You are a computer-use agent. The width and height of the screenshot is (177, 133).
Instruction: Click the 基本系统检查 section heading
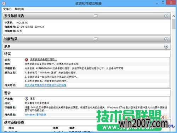pyautogui.click(x=14, y=122)
